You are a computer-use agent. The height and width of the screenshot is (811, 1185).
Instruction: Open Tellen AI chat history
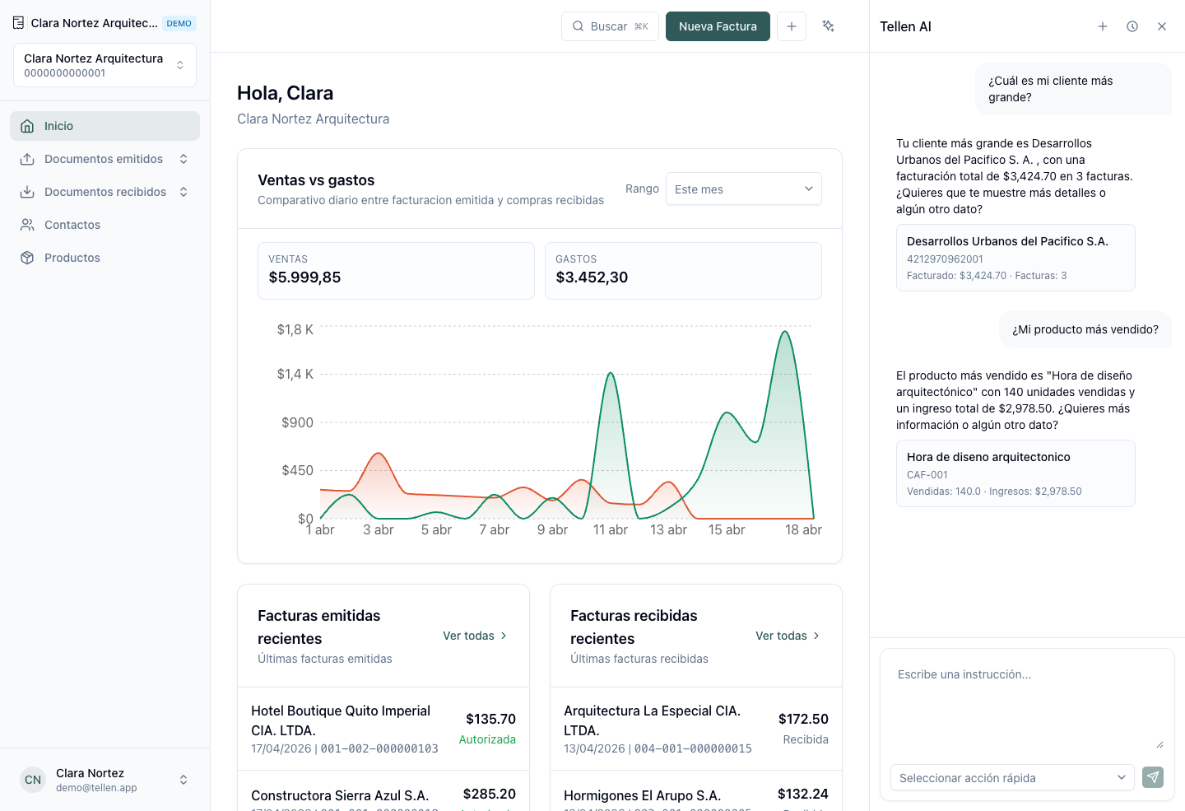pos(1132,26)
